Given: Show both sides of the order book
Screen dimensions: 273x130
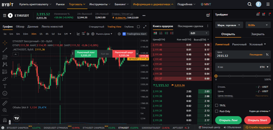Looking at the screenshot, I should (x=155, y=33).
